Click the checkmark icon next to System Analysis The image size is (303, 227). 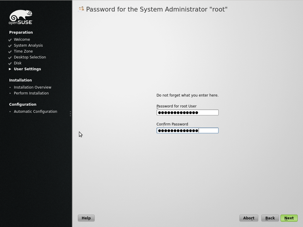pyautogui.click(x=10, y=46)
